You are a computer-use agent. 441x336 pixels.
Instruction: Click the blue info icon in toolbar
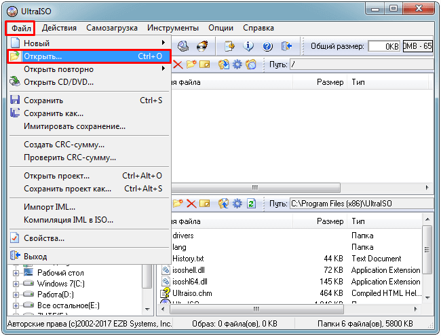click(x=248, y=46)
